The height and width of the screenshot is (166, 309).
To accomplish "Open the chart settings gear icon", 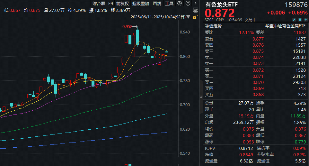I will 179,4.
